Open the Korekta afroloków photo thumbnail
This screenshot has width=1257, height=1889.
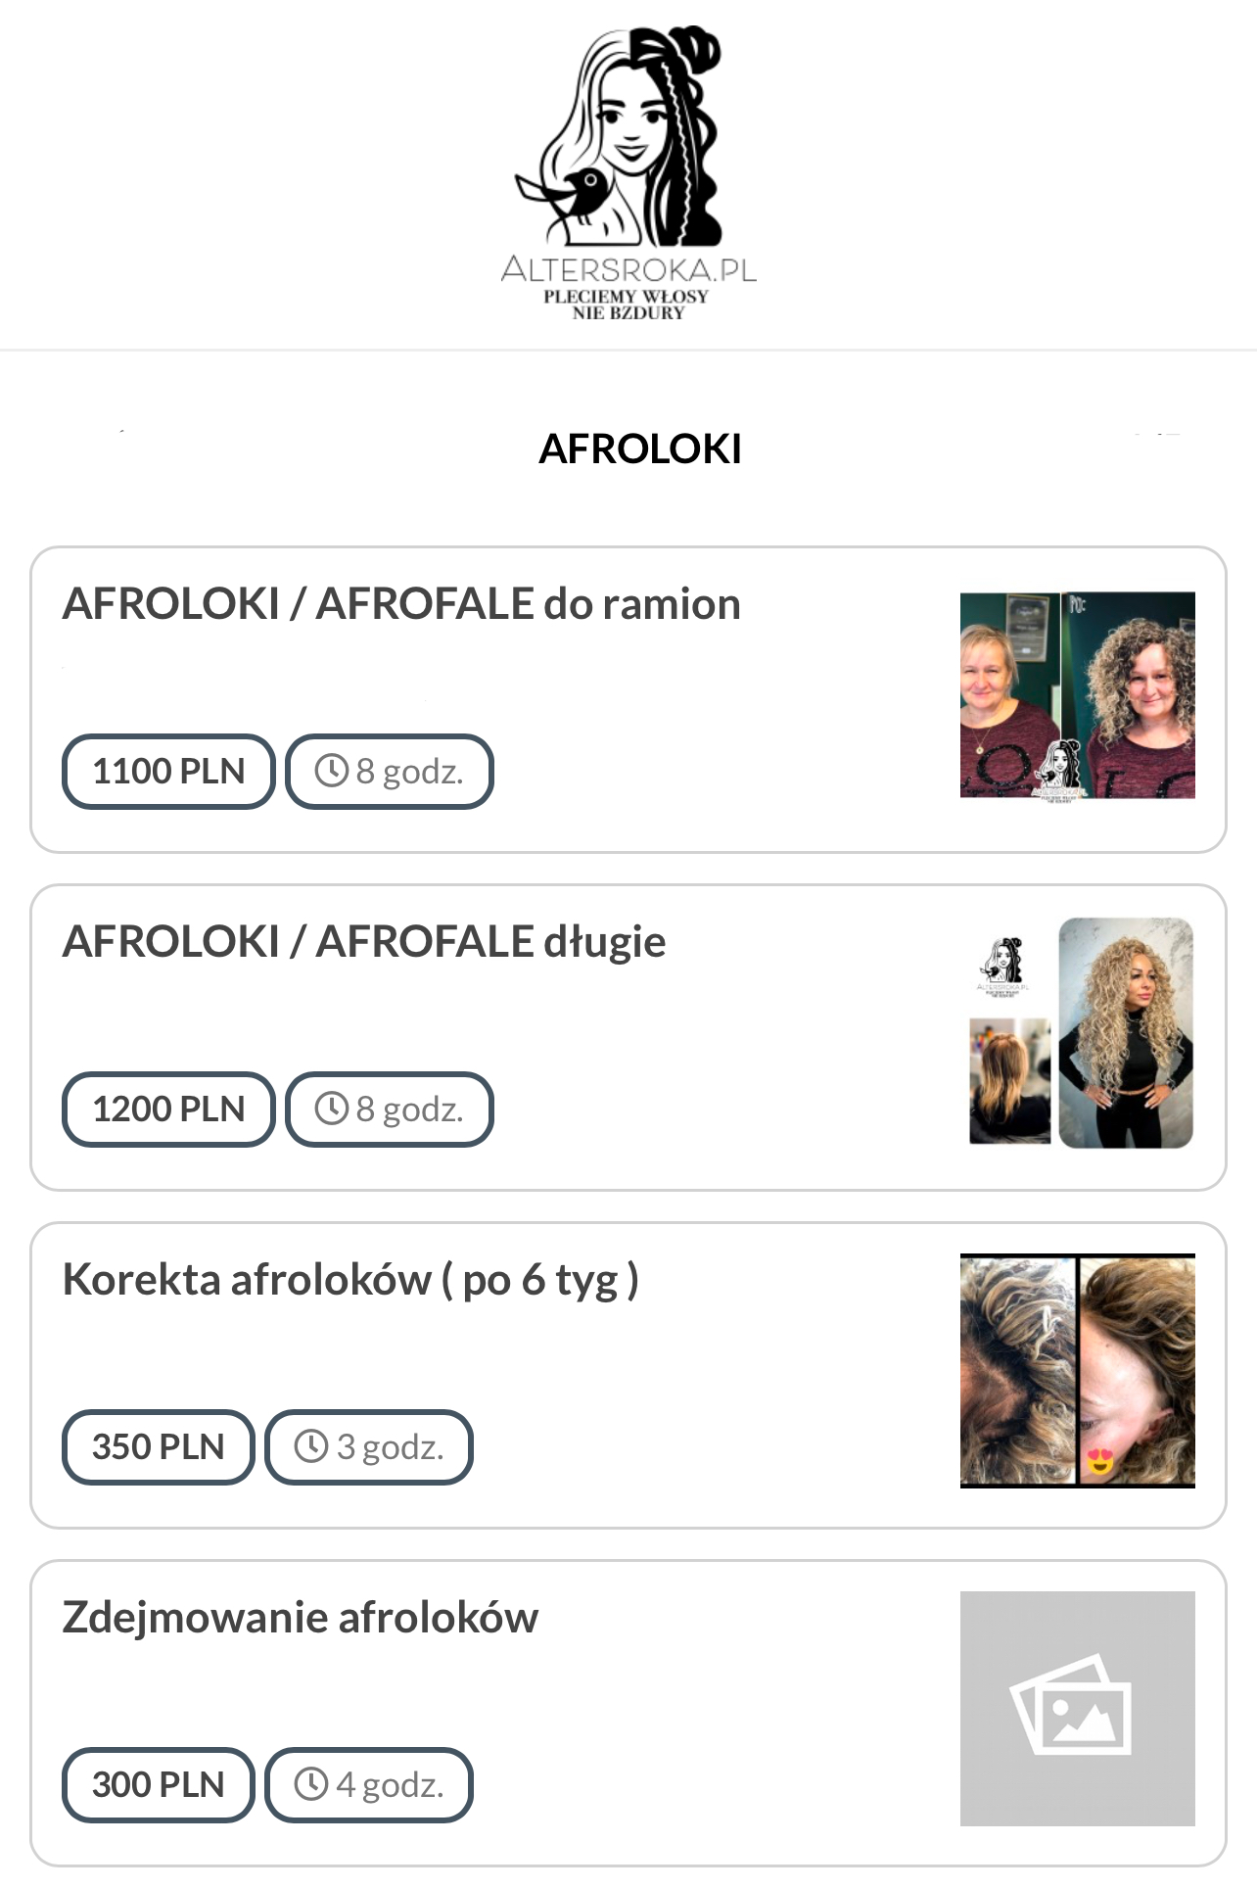click(x=1077, y=1371)
